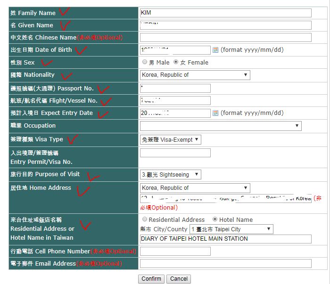Select the Male radio button
Viewport: 330px width, 284px height.
(x=145, y=62)
